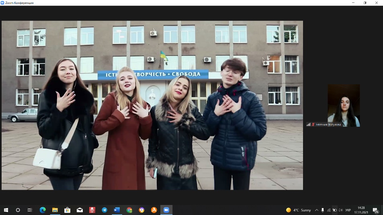Open Microsoft Store from the taskbar
The height and width of the screenshot is (215, 383).
[x=68, y=210]
